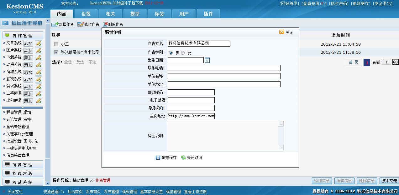Click the 后台操作导航 header icon

point(5,23)
